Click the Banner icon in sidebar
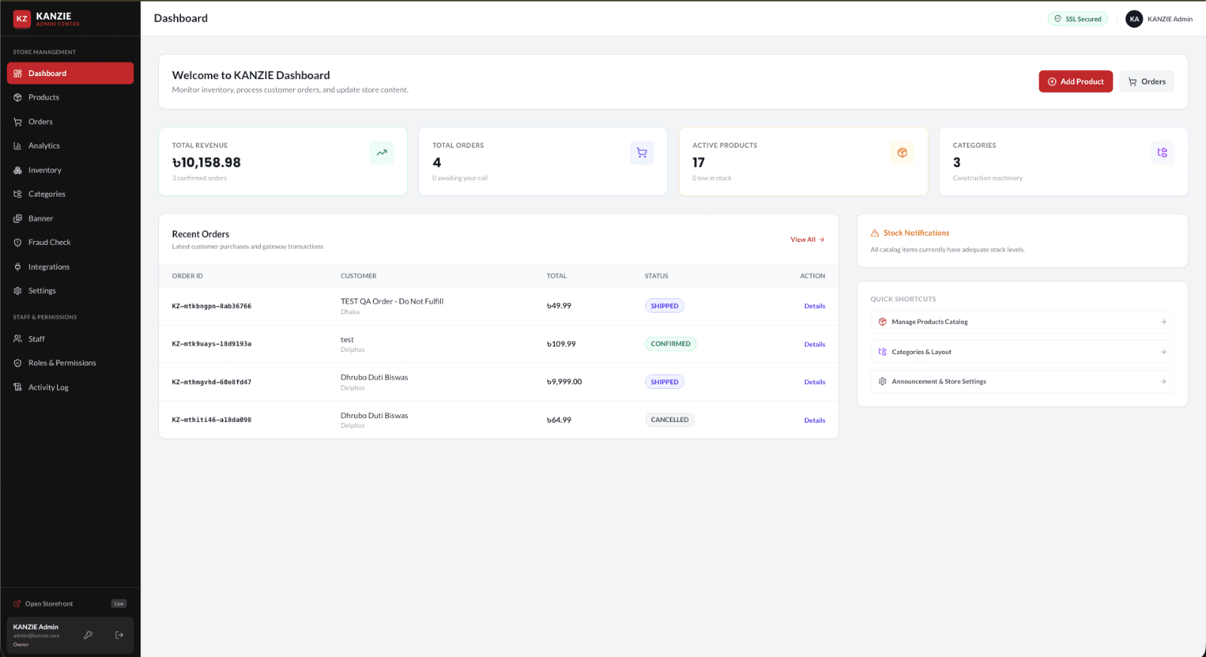 point(17,218)
